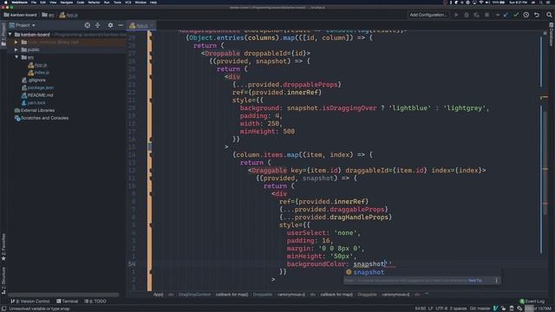Image resolution: width=555 pixels, height=312 pixels.
Task: Open Git: master branch popup
Action: tap(480, 309)
